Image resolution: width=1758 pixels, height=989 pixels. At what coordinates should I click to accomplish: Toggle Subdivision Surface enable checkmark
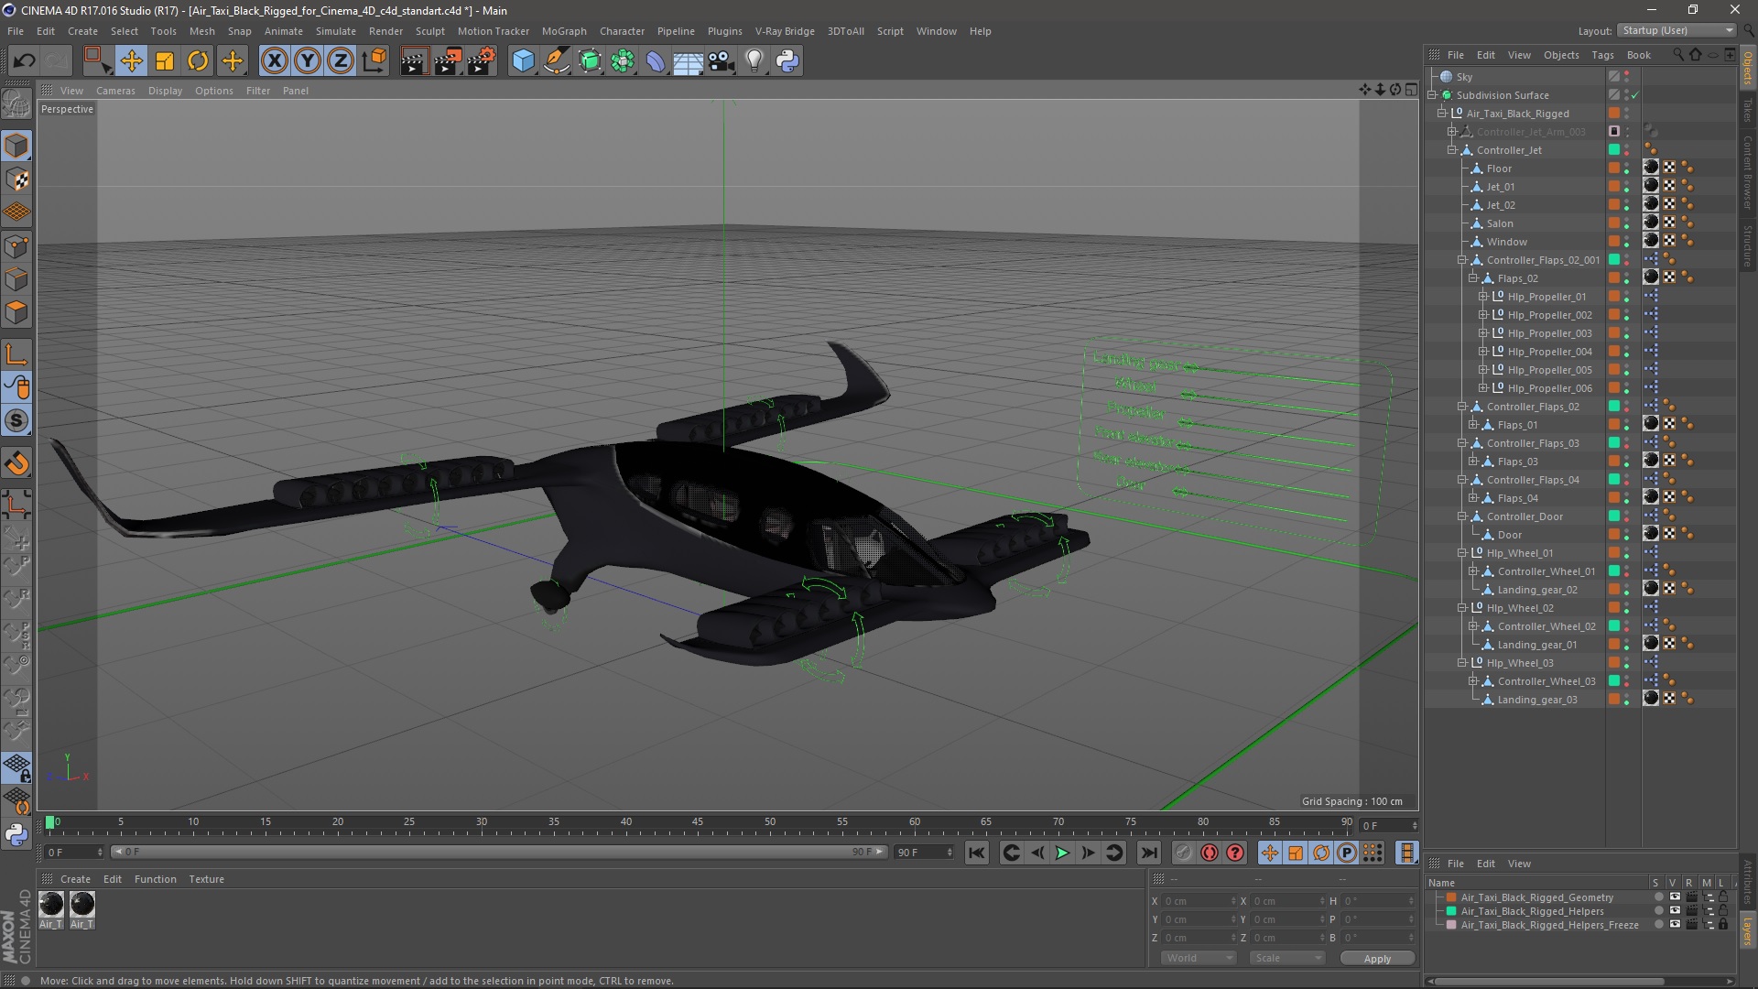click(x=1634, y=95)
